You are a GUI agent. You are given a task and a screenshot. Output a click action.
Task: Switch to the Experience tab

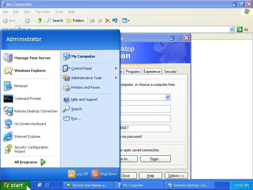pos(152,72)
